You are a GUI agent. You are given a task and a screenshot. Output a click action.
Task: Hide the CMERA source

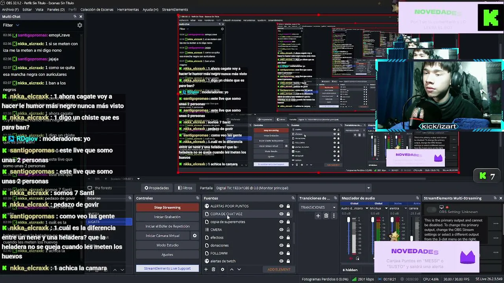point(281,230)
